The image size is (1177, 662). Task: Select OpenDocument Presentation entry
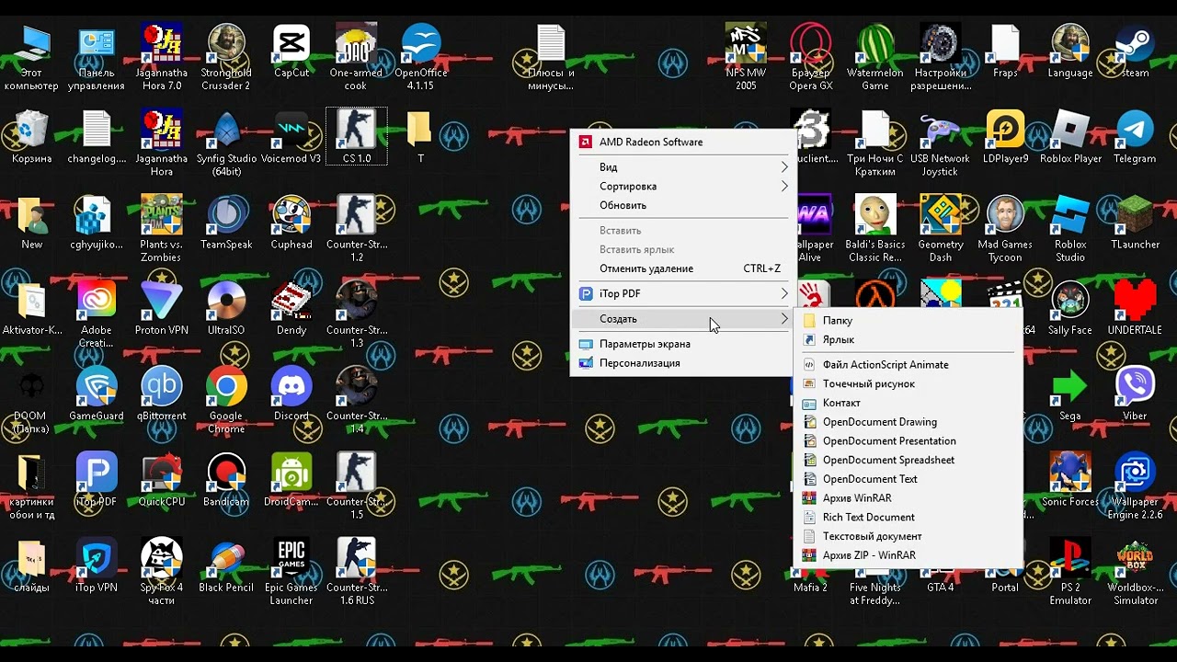pos(908,441)
